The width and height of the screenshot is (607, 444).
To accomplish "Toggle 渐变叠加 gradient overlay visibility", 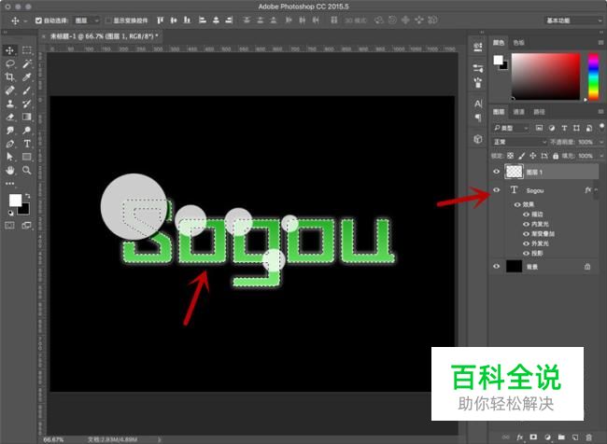I will click(x=526, y=233).
